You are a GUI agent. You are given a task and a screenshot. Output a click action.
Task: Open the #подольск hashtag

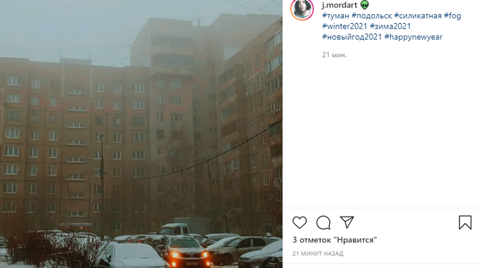tap(372, 16)
